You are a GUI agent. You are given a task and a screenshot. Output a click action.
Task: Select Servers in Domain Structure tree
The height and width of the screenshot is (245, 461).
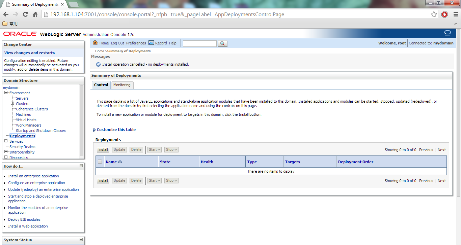(x=22, y=98)
